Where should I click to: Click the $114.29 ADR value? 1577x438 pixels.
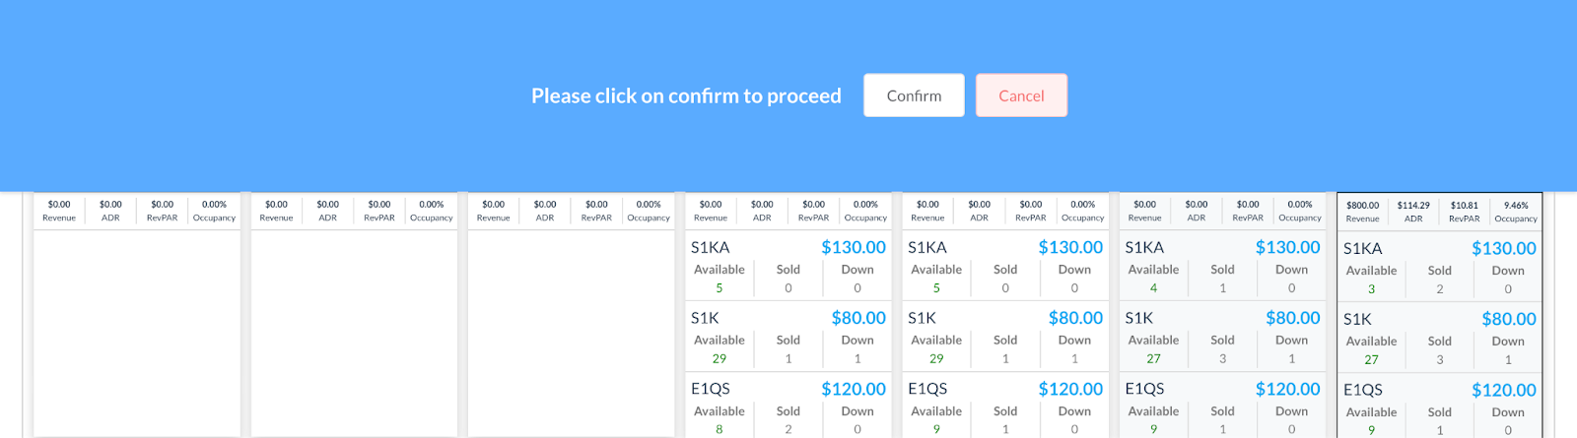point(1413,206)
